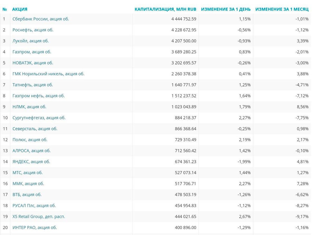This screenshot has width=316, height=235.
Task: Click Полюс, акция об. link
Action: (30, 140)
